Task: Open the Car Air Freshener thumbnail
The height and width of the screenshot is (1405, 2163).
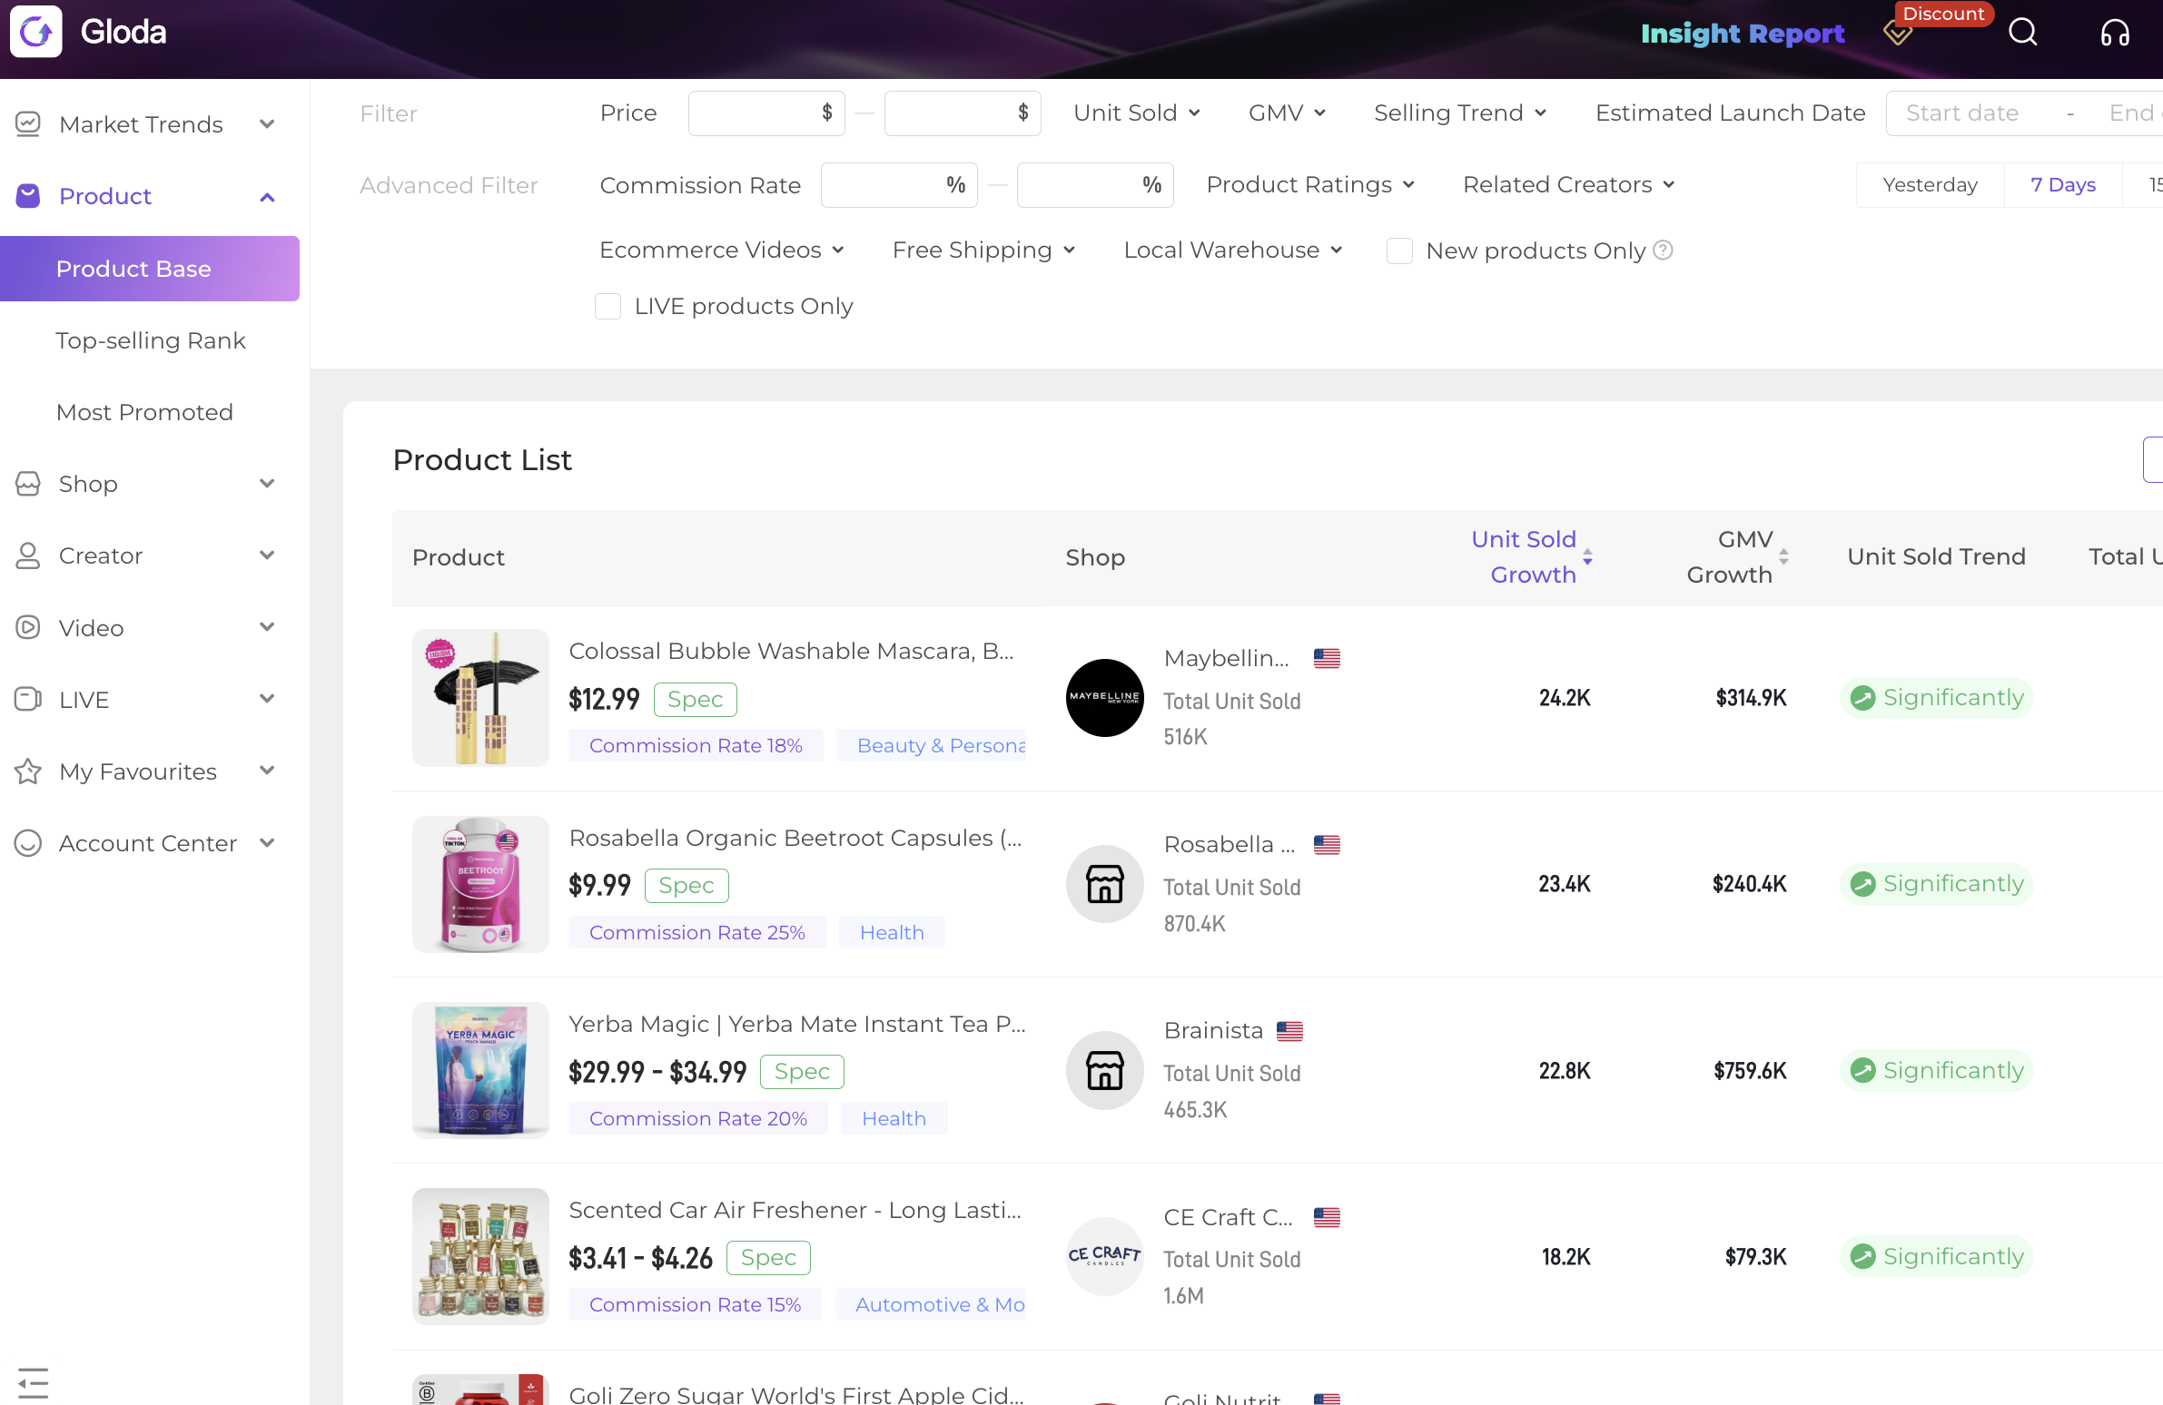Action: click(480, 1256)
